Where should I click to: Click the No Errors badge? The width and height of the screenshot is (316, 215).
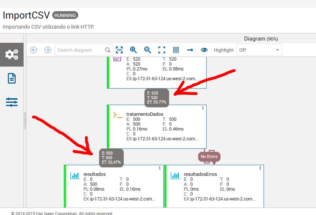(209, 157)
